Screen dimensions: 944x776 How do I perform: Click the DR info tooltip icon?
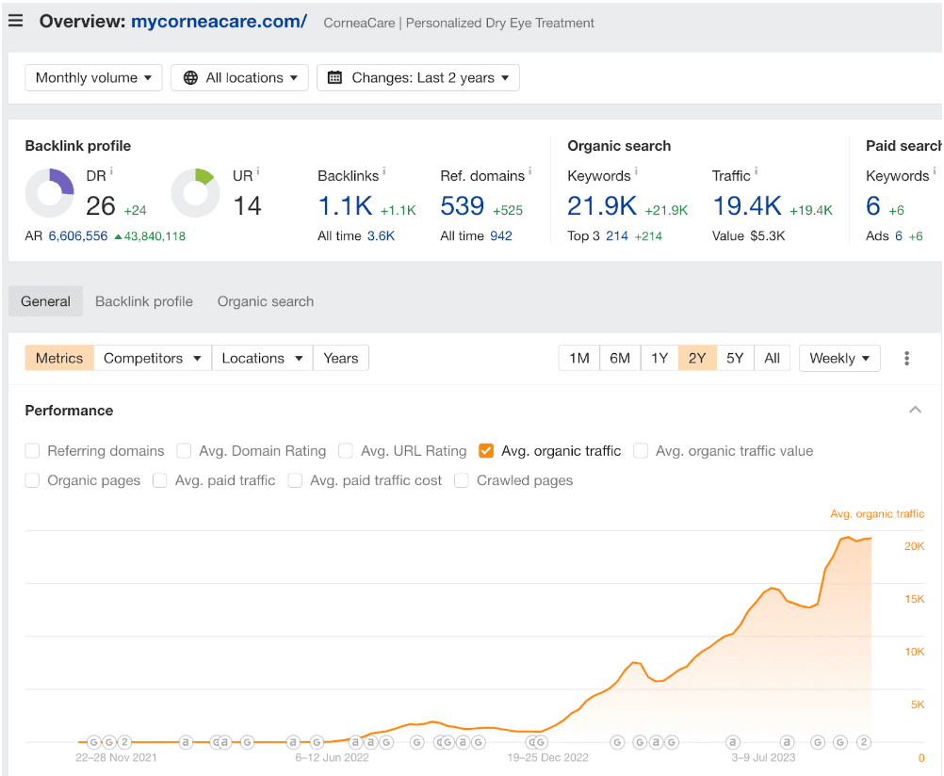[x=109, y=171]
